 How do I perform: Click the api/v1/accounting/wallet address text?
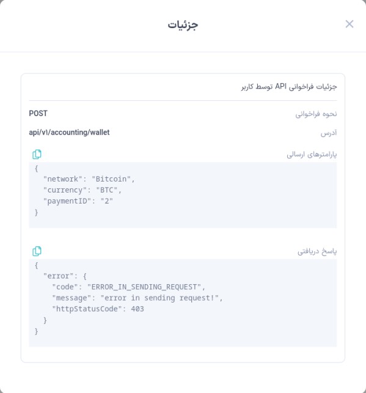(x=69, y=133)
